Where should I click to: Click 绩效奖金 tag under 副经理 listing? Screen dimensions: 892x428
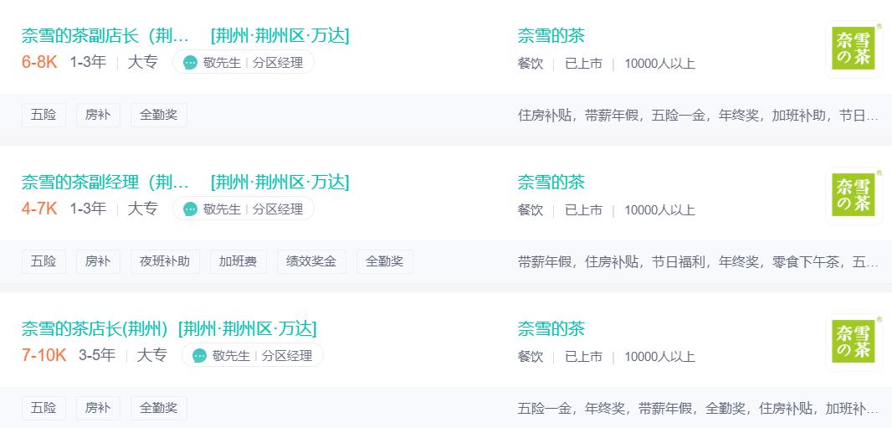(x=311, y=262)
